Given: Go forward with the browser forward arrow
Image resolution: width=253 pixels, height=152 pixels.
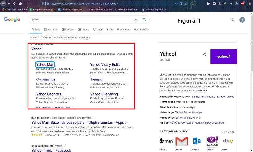Looking at the screenshot, I should [9, 3].
